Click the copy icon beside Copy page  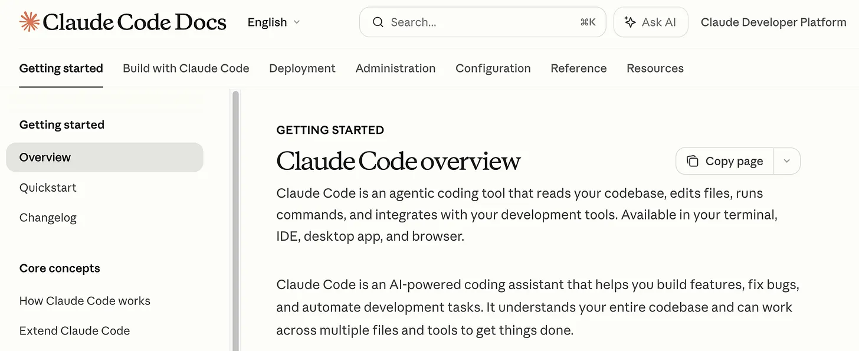pos(693,161)
